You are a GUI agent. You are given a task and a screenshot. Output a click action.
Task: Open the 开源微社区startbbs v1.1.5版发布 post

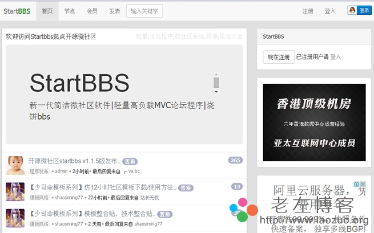tap(74, 161)
